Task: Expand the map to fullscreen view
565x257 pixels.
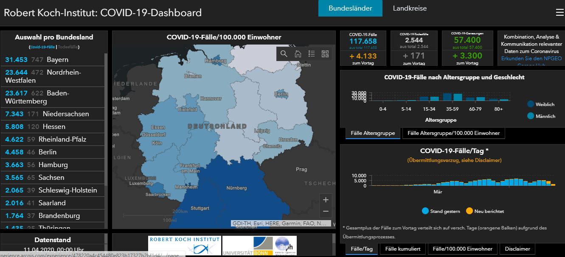Action: pyautogui.click(x=325, y=54)
